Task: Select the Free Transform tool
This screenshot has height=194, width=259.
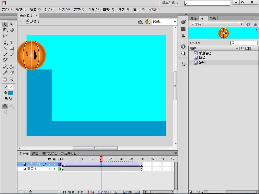Action: 5,30
